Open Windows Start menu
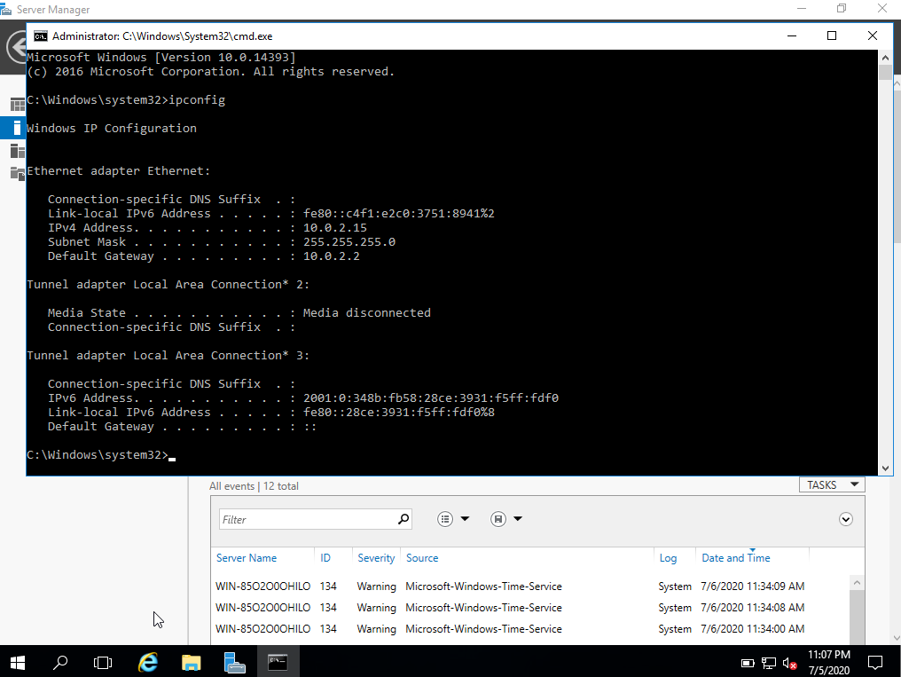Viewport: 901px width, 677px height. 17,662
